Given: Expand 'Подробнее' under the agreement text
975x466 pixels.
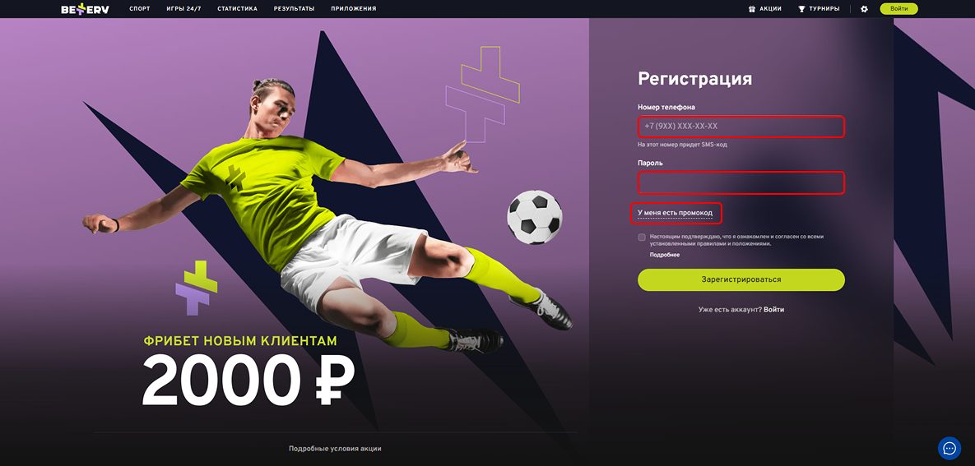Looking at the screenshot, I should pyautogui.click(x=665, y=255).
